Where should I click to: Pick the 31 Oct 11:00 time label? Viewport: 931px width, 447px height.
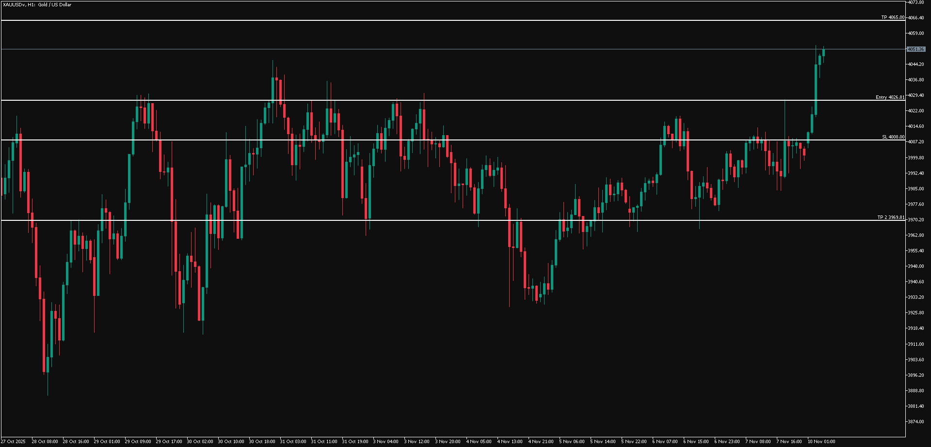coord(324,442)
